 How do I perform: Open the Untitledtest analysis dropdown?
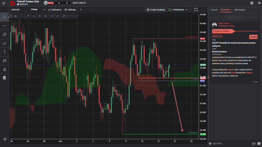click(x=179, y=9)
